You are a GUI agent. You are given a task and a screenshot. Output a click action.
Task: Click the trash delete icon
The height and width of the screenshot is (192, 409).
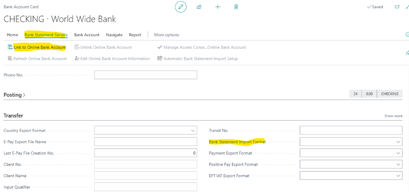click(x=236, y=7)
